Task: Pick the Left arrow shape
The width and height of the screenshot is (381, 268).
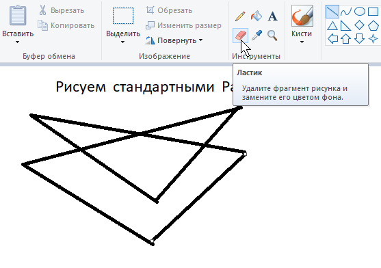Action: [332, 38]
